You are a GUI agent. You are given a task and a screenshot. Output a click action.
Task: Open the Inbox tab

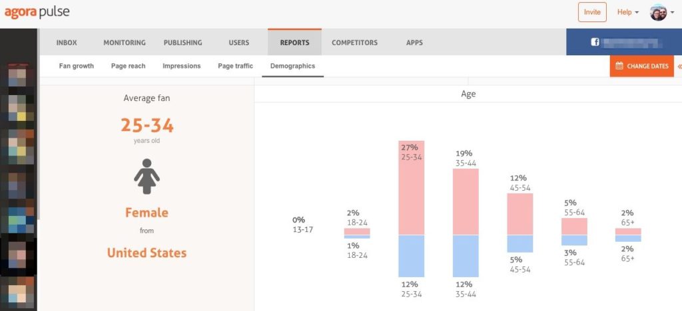tap(67, 43)
